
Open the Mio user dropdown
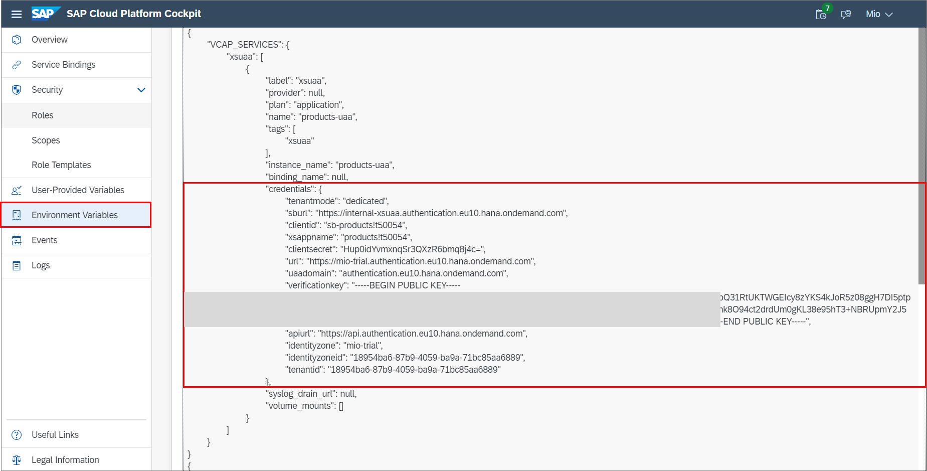click(879, 14)
